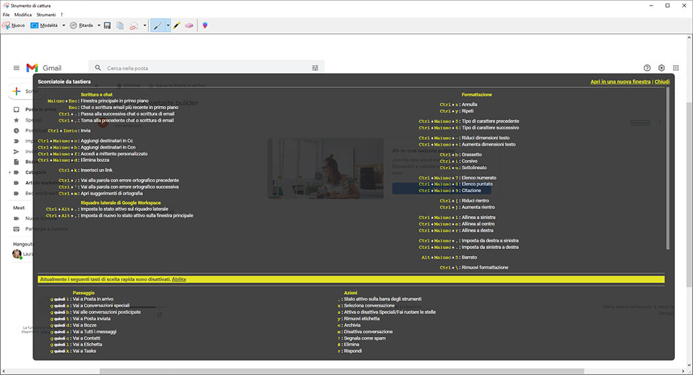Select the pink Eraser tool
693x375 pixels.
click(x=189, y=26)
